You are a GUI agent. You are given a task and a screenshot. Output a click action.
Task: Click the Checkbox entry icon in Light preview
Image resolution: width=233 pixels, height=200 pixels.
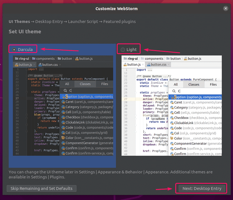click(x=172, y=118)
